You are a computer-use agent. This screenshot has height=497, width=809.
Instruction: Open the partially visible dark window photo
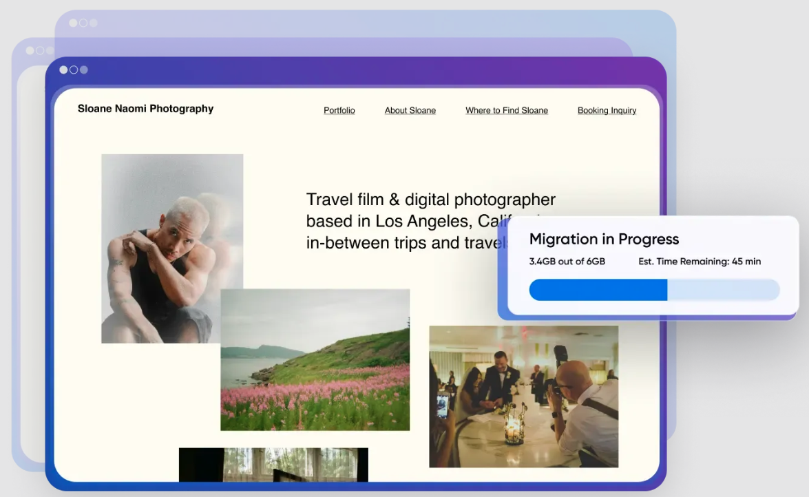[x=273, y=465]
